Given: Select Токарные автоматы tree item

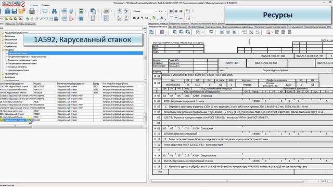Looking at the screenshot, I should tap(17, 67).
